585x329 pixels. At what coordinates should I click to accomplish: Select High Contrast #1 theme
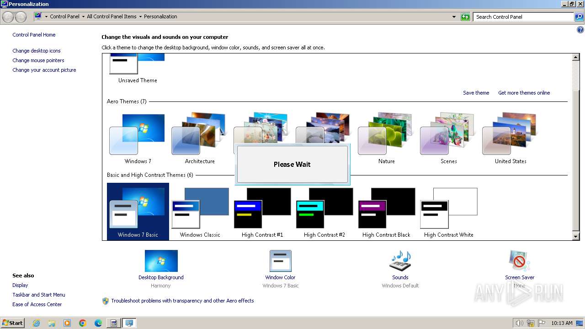point(262,212)
